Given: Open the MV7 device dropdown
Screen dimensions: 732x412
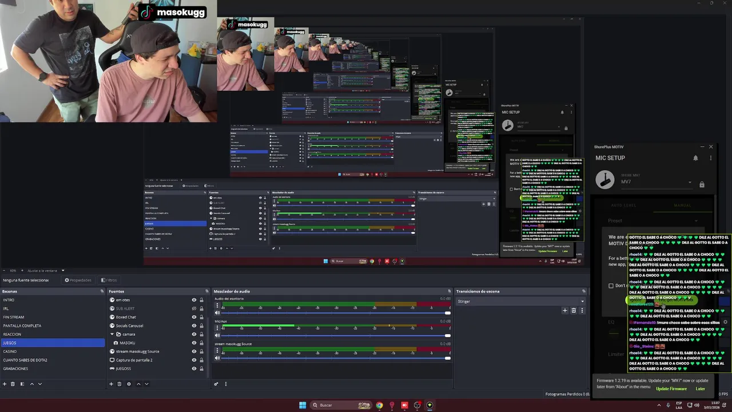Looking at the screenshot, I should [x=657, y=182].
